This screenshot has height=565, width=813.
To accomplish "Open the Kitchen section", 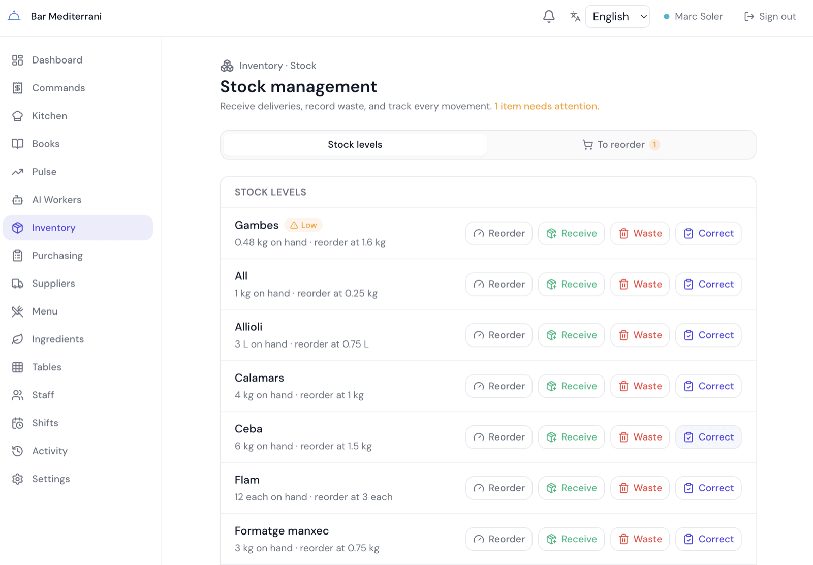I will click(x=78, y=116).
